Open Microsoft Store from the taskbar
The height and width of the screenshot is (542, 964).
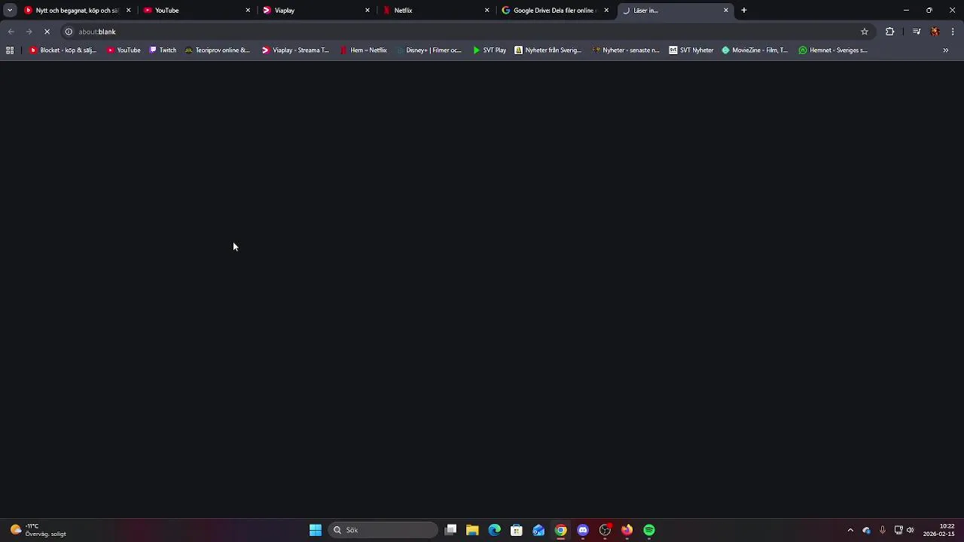click(517, 530)
